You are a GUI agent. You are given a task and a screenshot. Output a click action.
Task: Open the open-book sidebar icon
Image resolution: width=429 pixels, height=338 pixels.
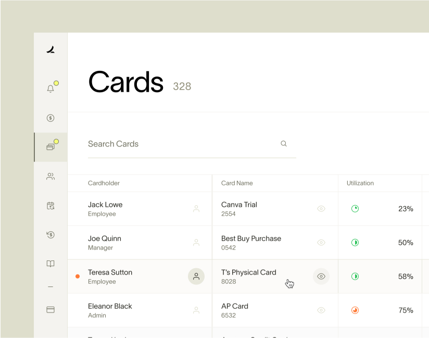[x=51, y=264]
